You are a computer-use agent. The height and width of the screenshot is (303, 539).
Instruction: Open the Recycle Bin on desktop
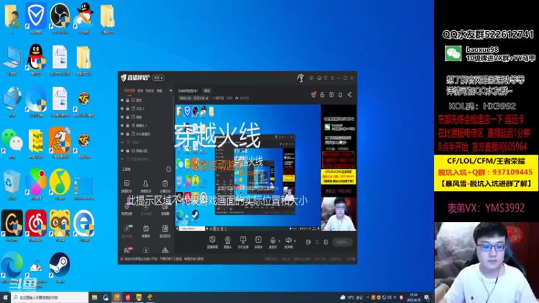point(12,184)
